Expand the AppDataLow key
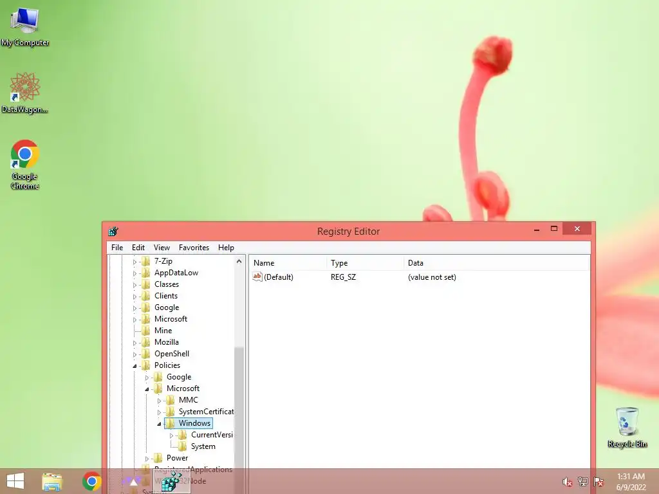 point(135,273)
